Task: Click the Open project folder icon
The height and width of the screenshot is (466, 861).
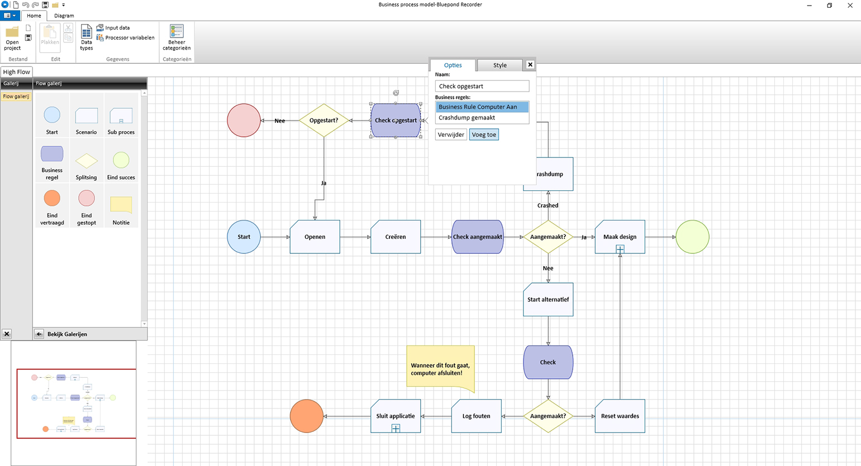Action: [x=12, y=37]
